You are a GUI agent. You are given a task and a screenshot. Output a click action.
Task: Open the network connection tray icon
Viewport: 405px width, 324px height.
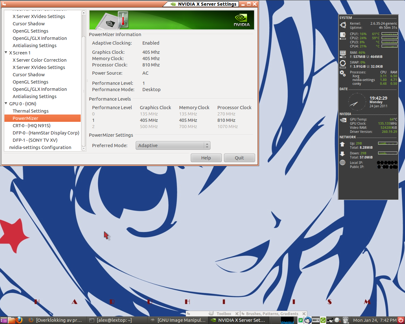[x=330, y=320]
